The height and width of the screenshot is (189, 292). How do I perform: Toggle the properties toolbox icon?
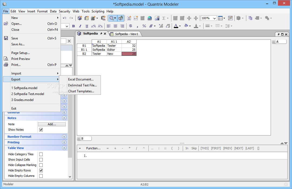(121, 18)
